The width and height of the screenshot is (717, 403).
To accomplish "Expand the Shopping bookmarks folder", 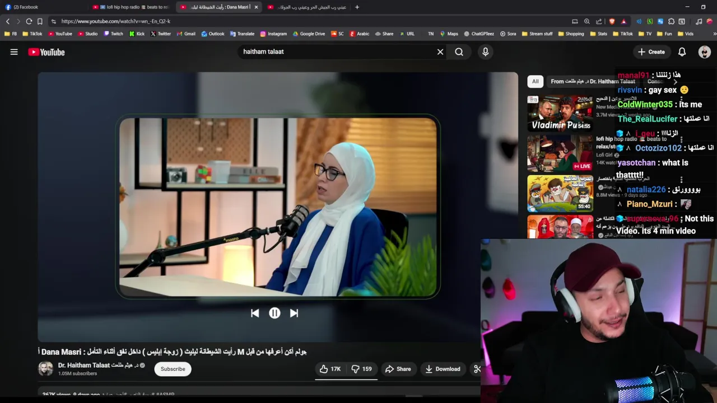I will [570, 34].
